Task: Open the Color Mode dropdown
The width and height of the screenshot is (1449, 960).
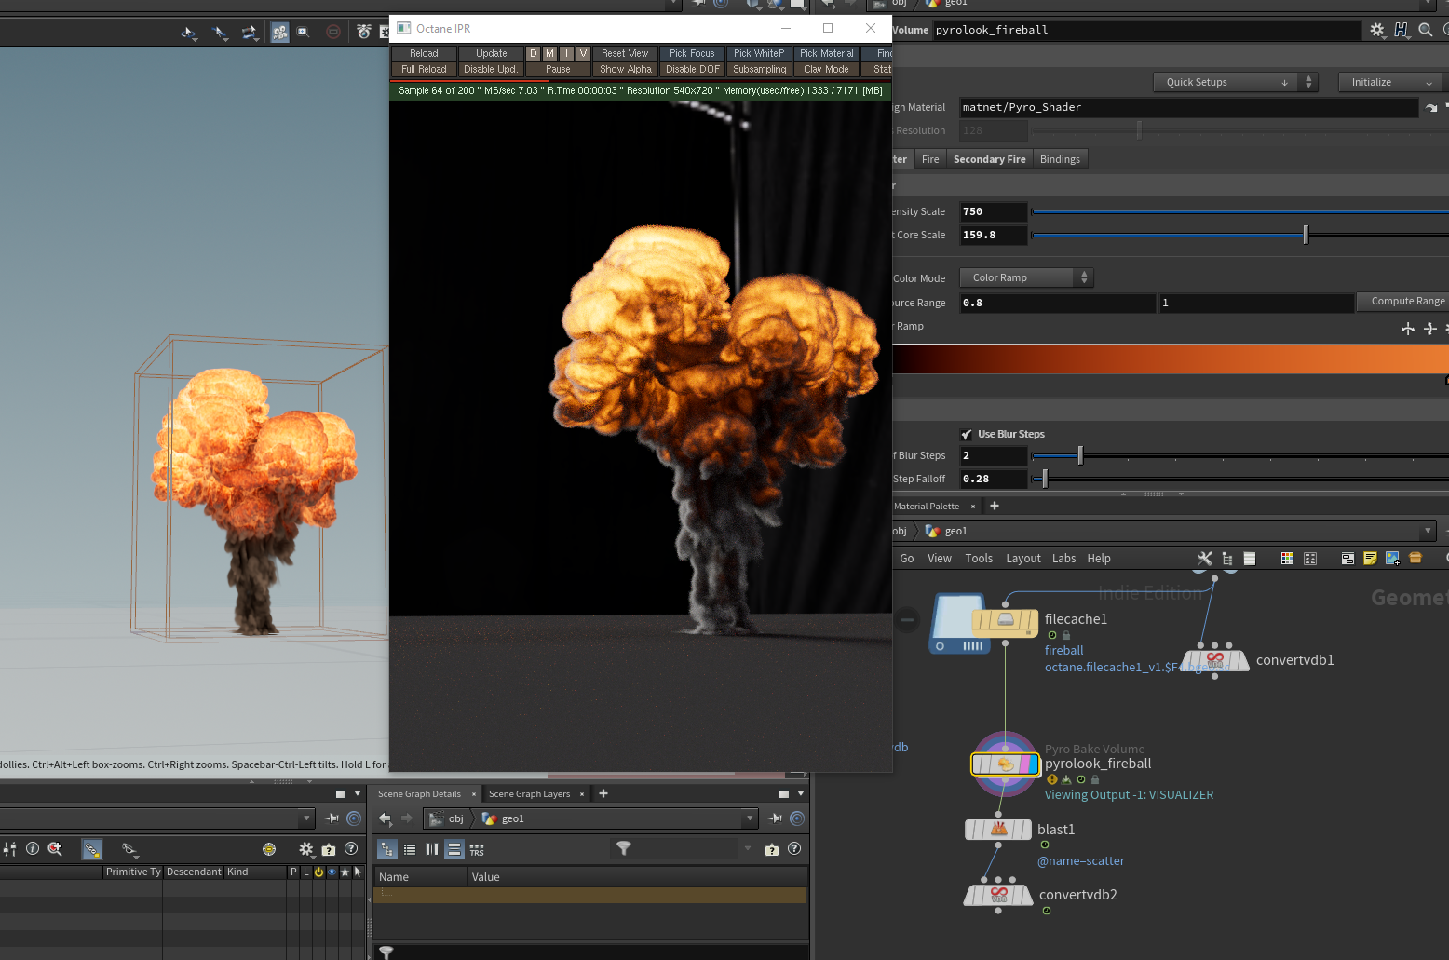Action: click(1027, 278)
